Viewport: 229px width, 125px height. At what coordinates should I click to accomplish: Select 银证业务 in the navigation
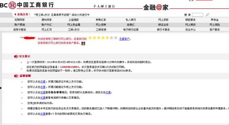click(x=163, y=25)
